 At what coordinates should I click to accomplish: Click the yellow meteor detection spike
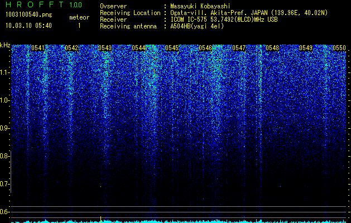coord(101,219)
